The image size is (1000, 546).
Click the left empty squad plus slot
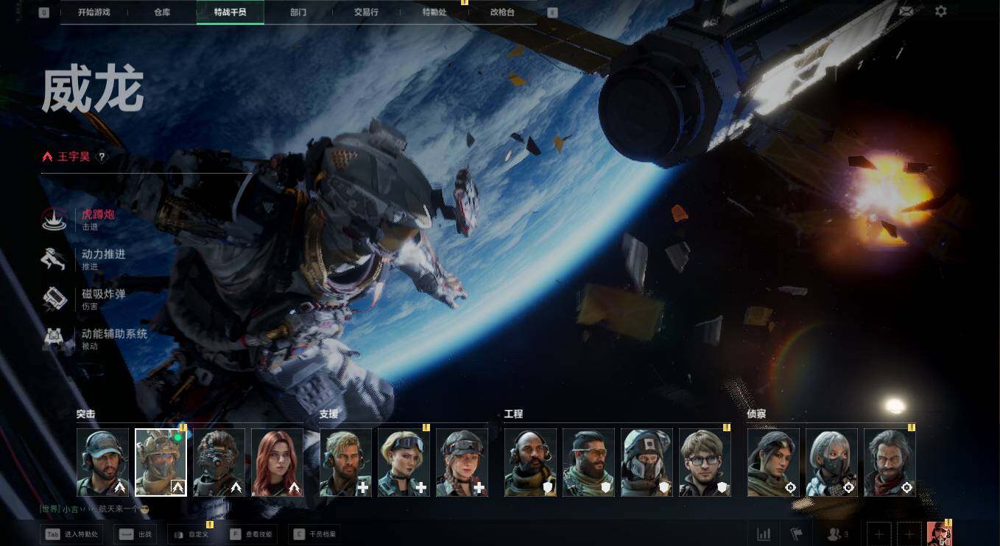pos(879,534)
